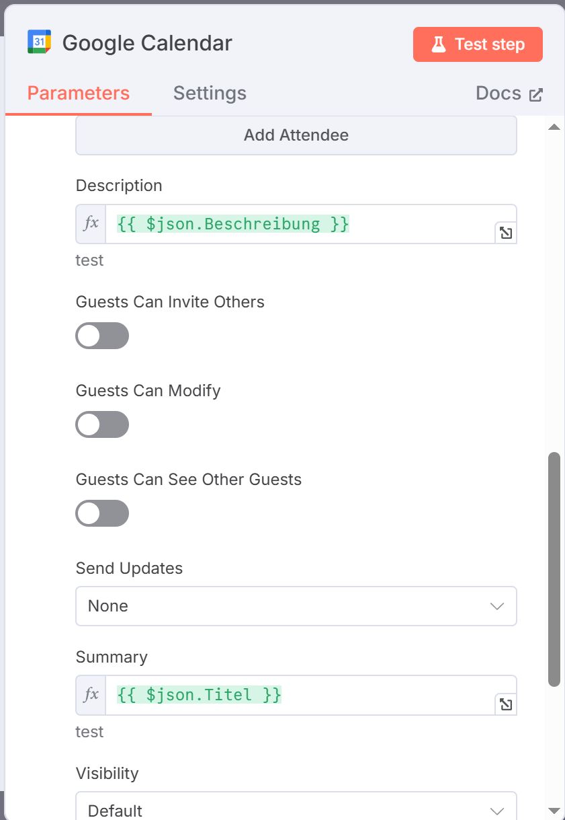Open the Send Updates dropdown
This screenshot has width=565, height=820.
pyautogui.click(x=296, y=606)
